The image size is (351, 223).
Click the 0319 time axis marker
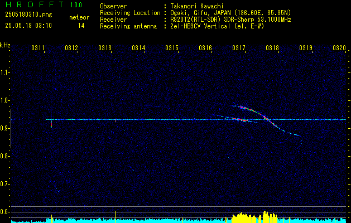pyautogui.click(x=306, y=47)
